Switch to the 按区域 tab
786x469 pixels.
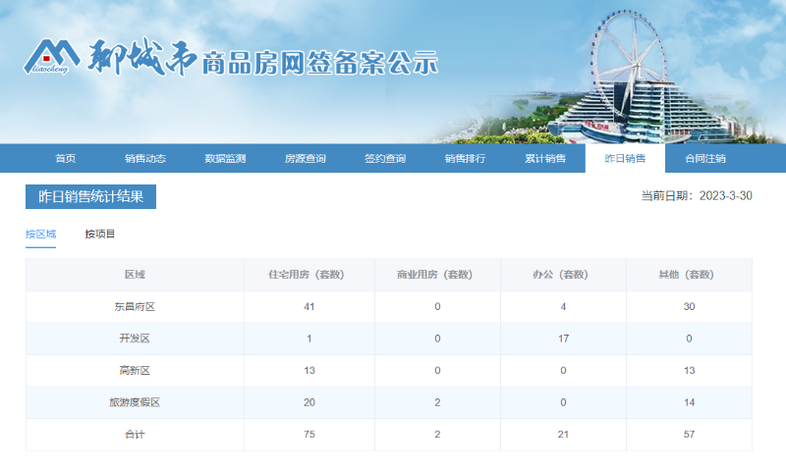(x=40, y=234)
